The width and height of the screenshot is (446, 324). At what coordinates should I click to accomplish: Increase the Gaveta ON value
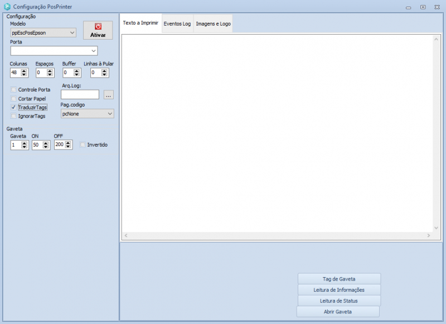pyautogui.click(x=46, y=143)
